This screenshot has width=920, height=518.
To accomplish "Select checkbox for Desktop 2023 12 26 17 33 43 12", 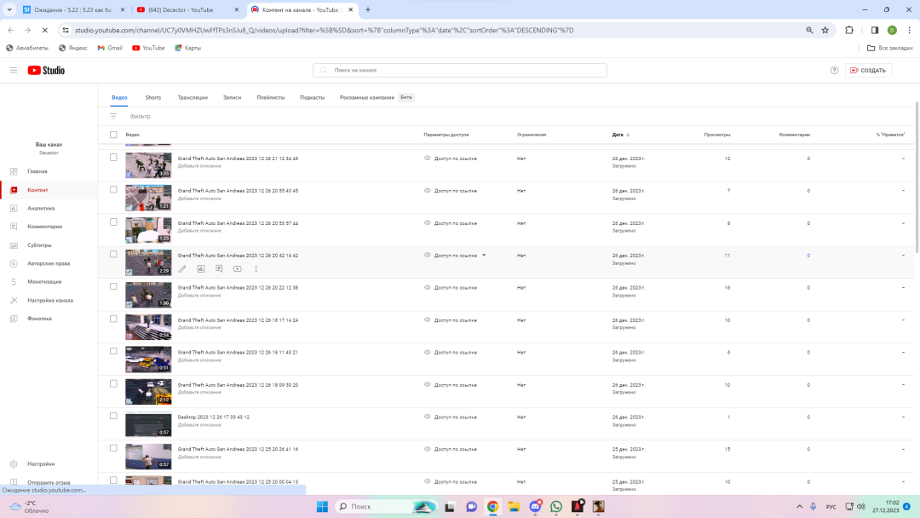I will click(x=113, y=416).
